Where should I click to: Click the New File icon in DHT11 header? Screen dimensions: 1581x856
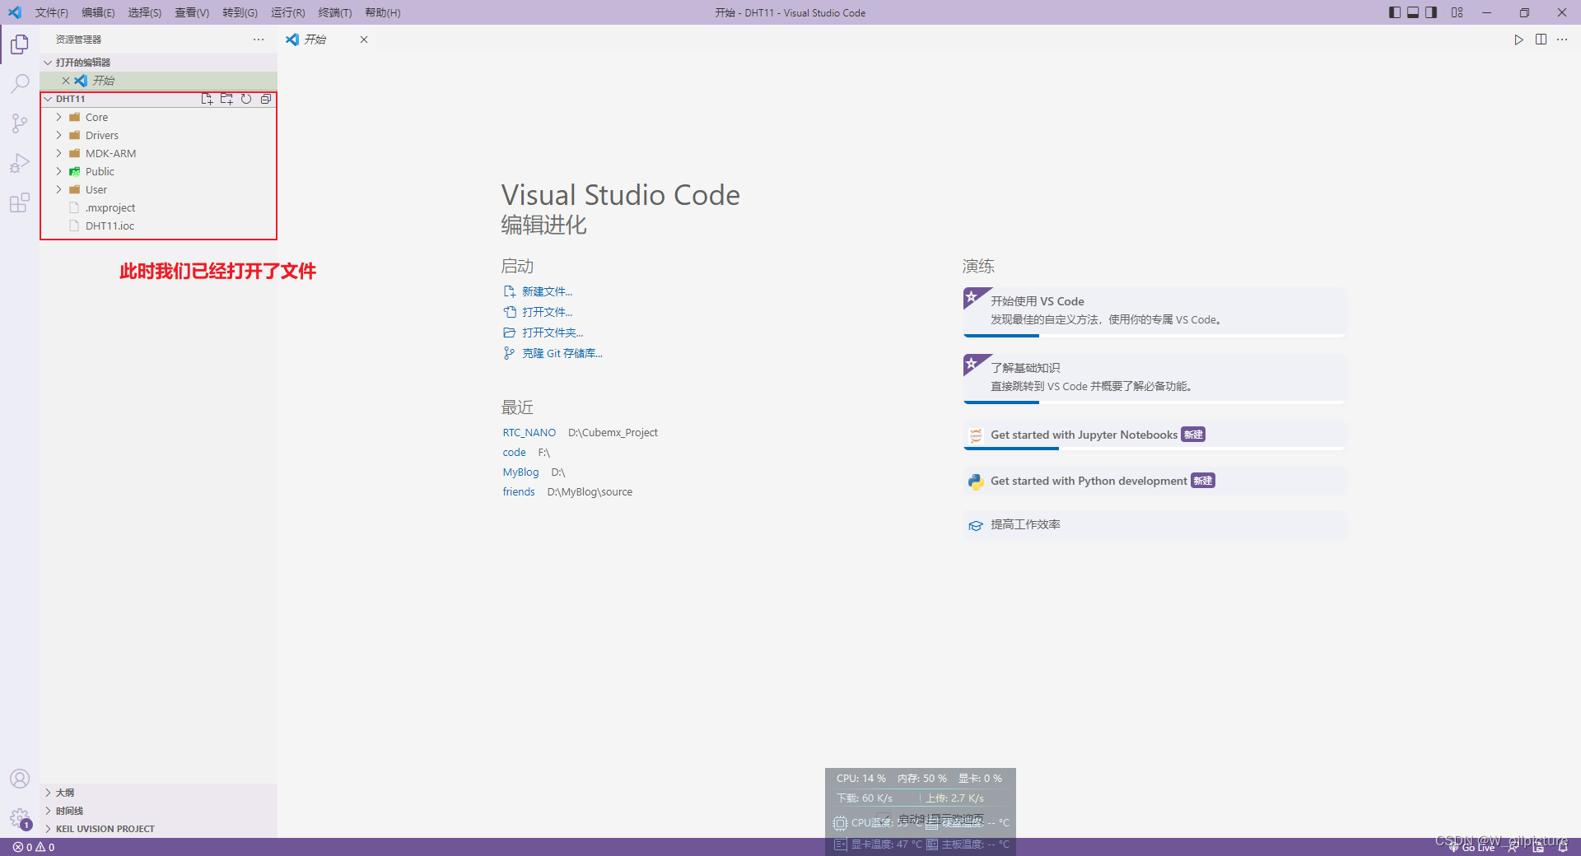pyautogui.click(x=207, y=99)
